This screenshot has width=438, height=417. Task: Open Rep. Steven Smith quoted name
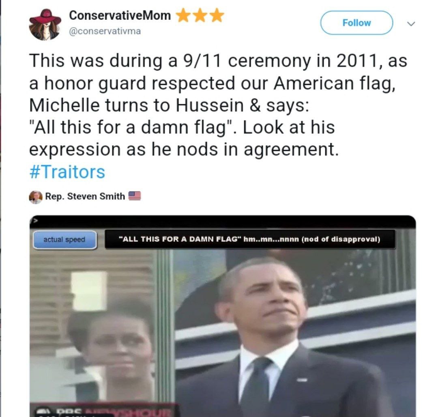tap(85, 196)
